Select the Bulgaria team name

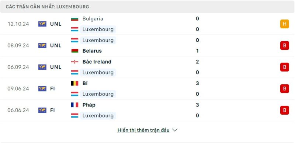coord(93,19)
